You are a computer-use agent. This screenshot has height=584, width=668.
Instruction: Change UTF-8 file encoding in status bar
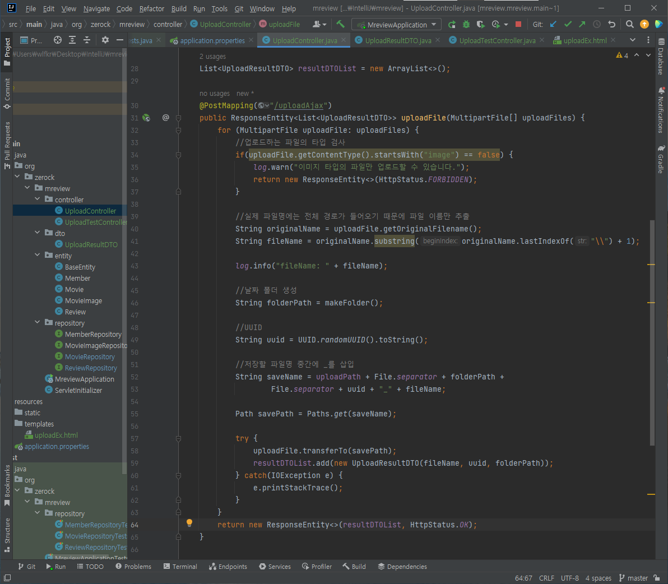569,578
